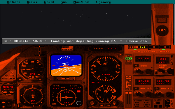Click the NAV 109.50 frequency display
The image size is (175, 109).
(143, 82)
